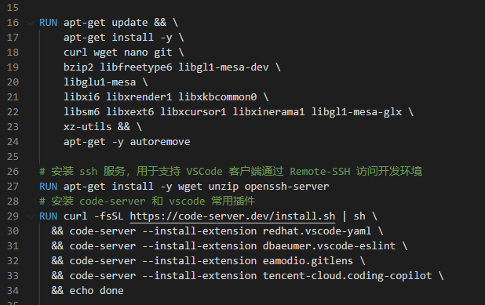The width and height of the screenshot is (485, 305).
Task: Click 'xz-utils' on line 23
Action: click(x=88, y=127)
